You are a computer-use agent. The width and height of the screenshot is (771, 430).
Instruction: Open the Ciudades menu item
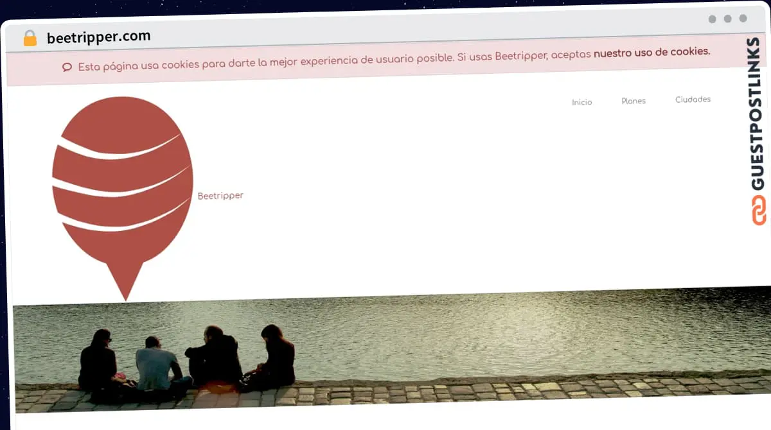(x=693, y=99)
